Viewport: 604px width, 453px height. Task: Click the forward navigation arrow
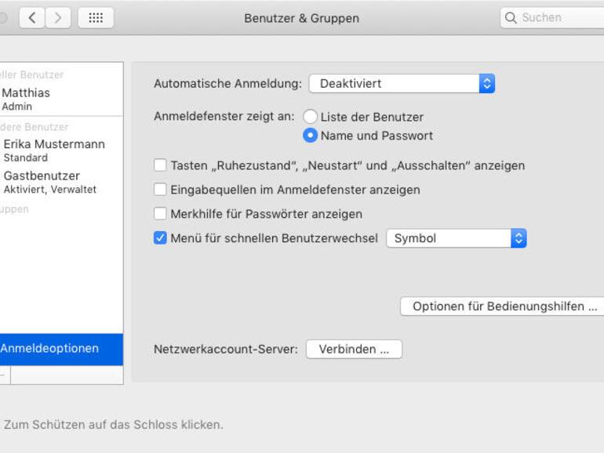pyautogui.click(x=59, y=17)
